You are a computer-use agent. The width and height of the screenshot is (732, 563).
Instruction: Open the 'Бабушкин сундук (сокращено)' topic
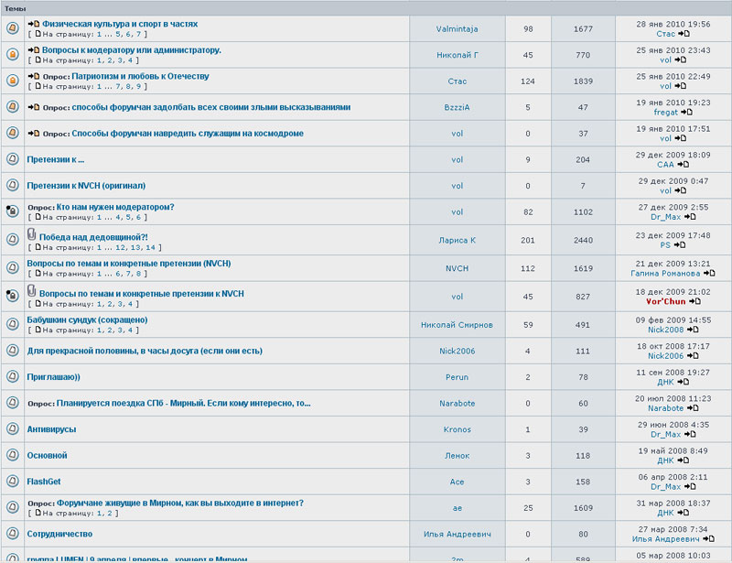coord(87,320)
